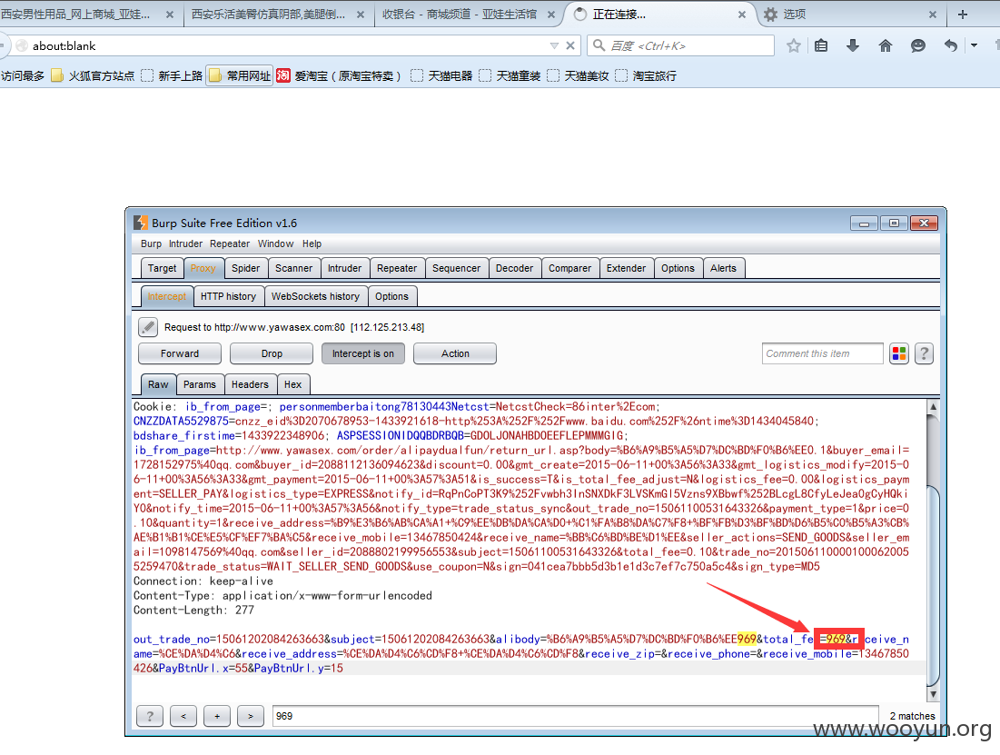This screenshot has width=1000, height=755.
Task: Click the pencil edit target icon in Burp
Action: (148, 327)
